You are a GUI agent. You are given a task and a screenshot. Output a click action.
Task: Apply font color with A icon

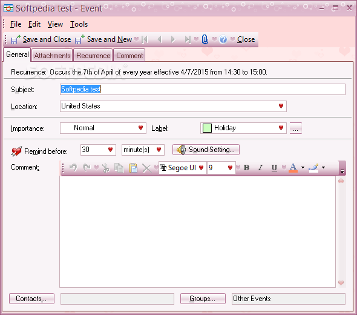point(293,168)
